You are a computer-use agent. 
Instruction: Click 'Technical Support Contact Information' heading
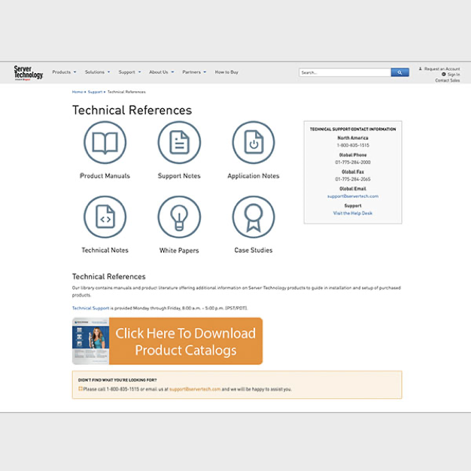pyautogui.click(x=353, y=129)
